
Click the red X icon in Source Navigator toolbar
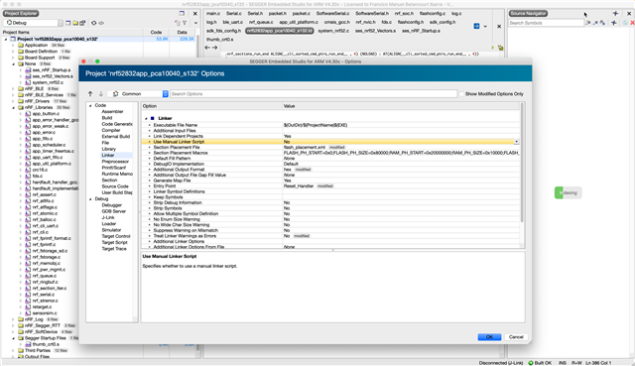pos(633,23)
